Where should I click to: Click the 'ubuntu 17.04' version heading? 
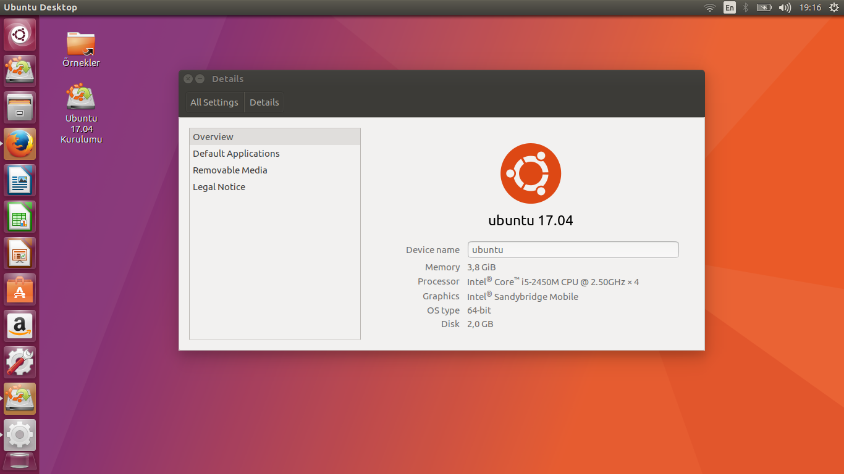point(531,220)
